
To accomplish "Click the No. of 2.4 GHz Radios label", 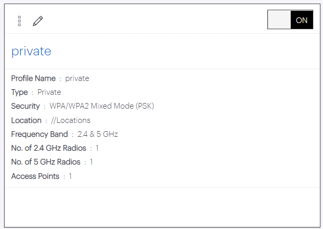I will (x=49, y=148).
